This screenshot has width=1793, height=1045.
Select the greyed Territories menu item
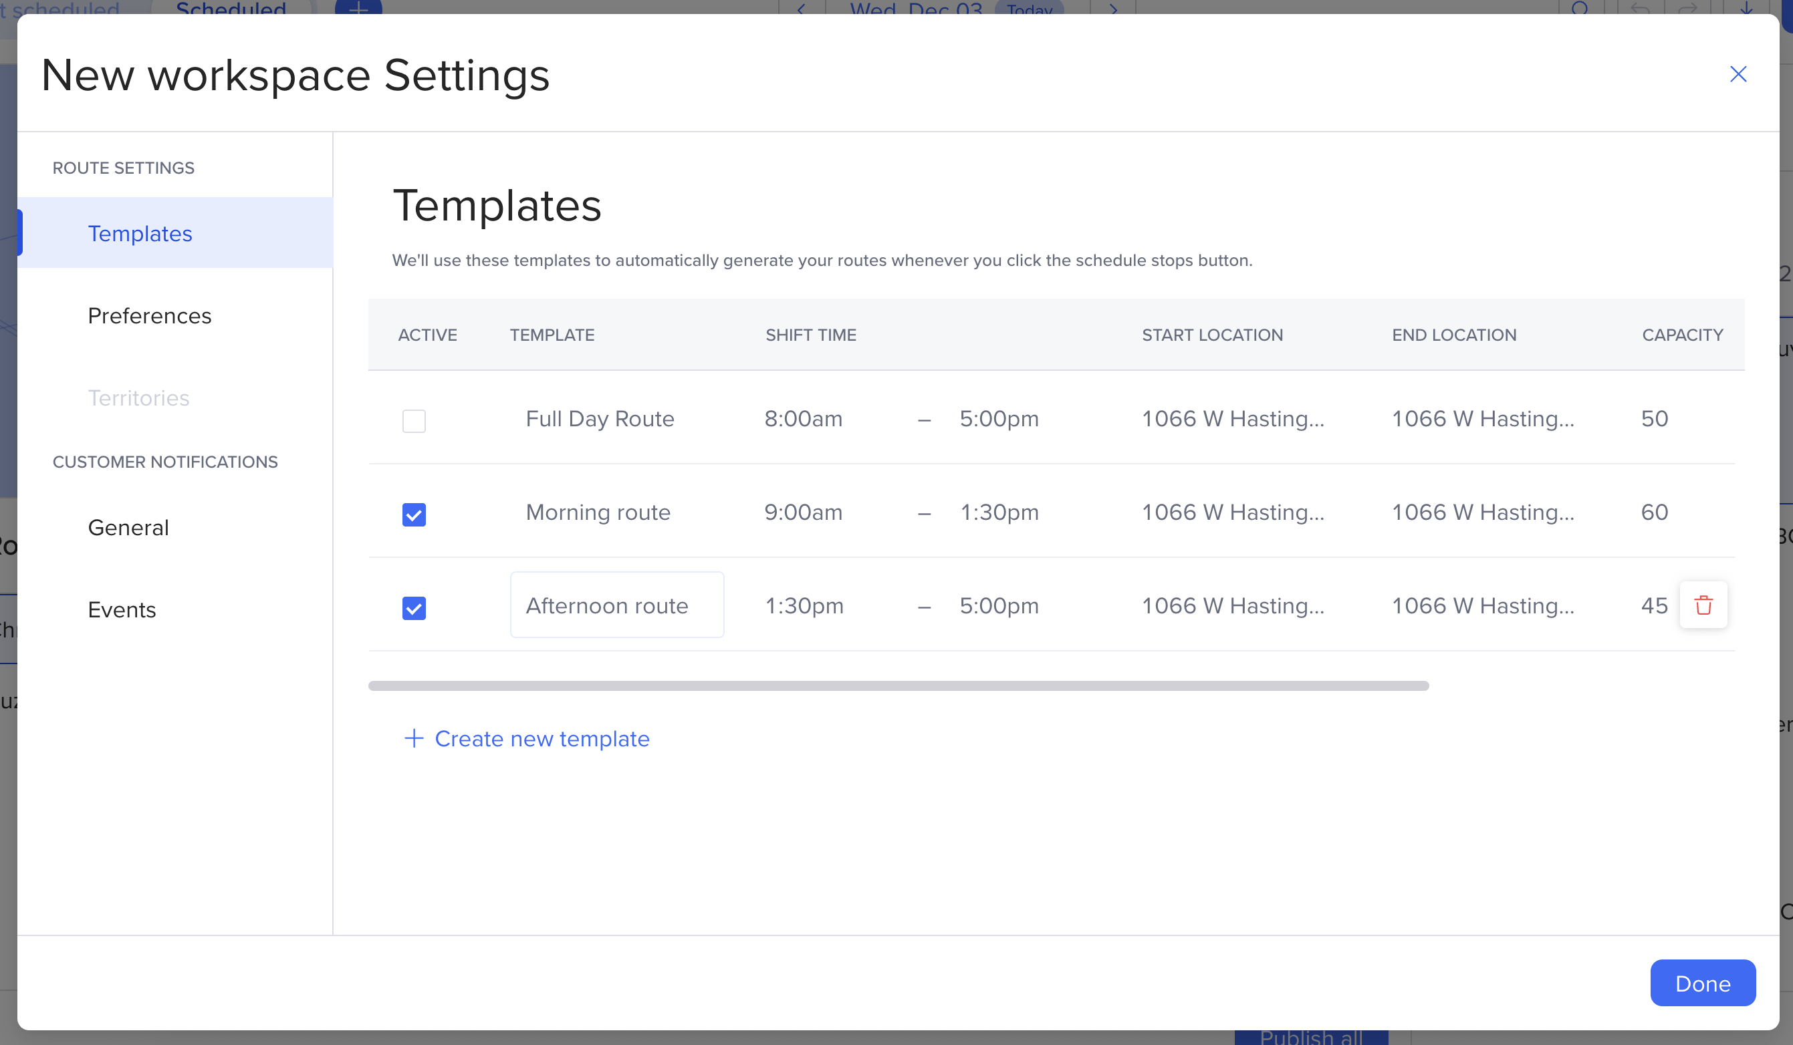point(139,398)
